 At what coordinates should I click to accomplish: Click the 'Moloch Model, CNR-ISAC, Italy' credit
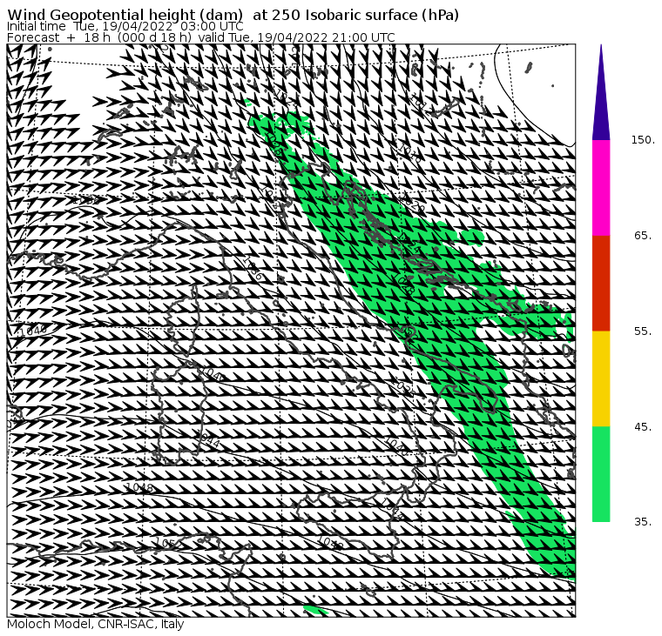(x=96, y=624)
